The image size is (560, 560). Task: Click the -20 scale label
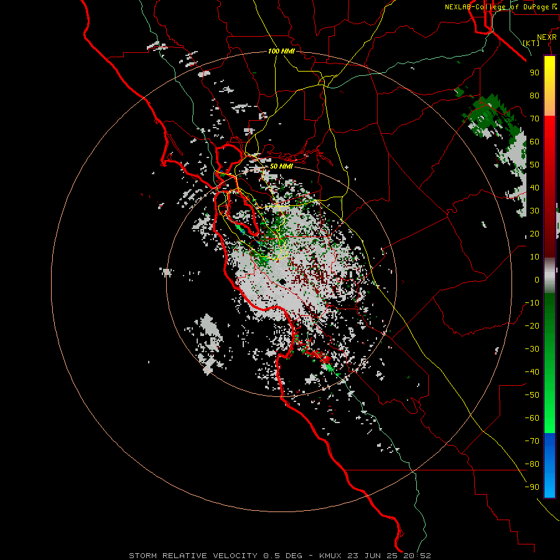coord(532,325)
